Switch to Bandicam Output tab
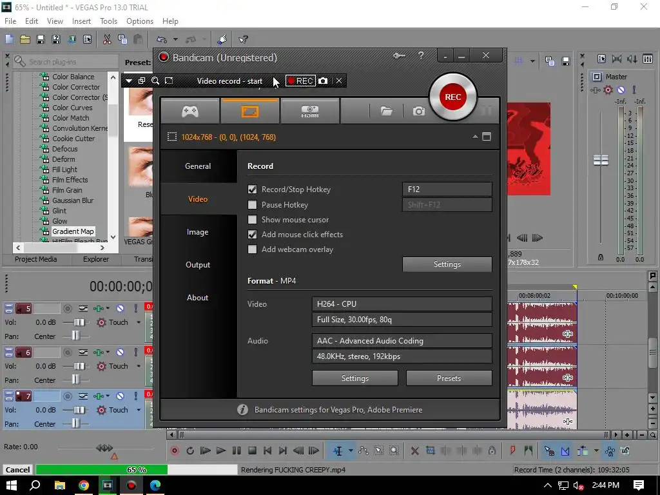This screenshot has height=495, width=660. point(198,265)
